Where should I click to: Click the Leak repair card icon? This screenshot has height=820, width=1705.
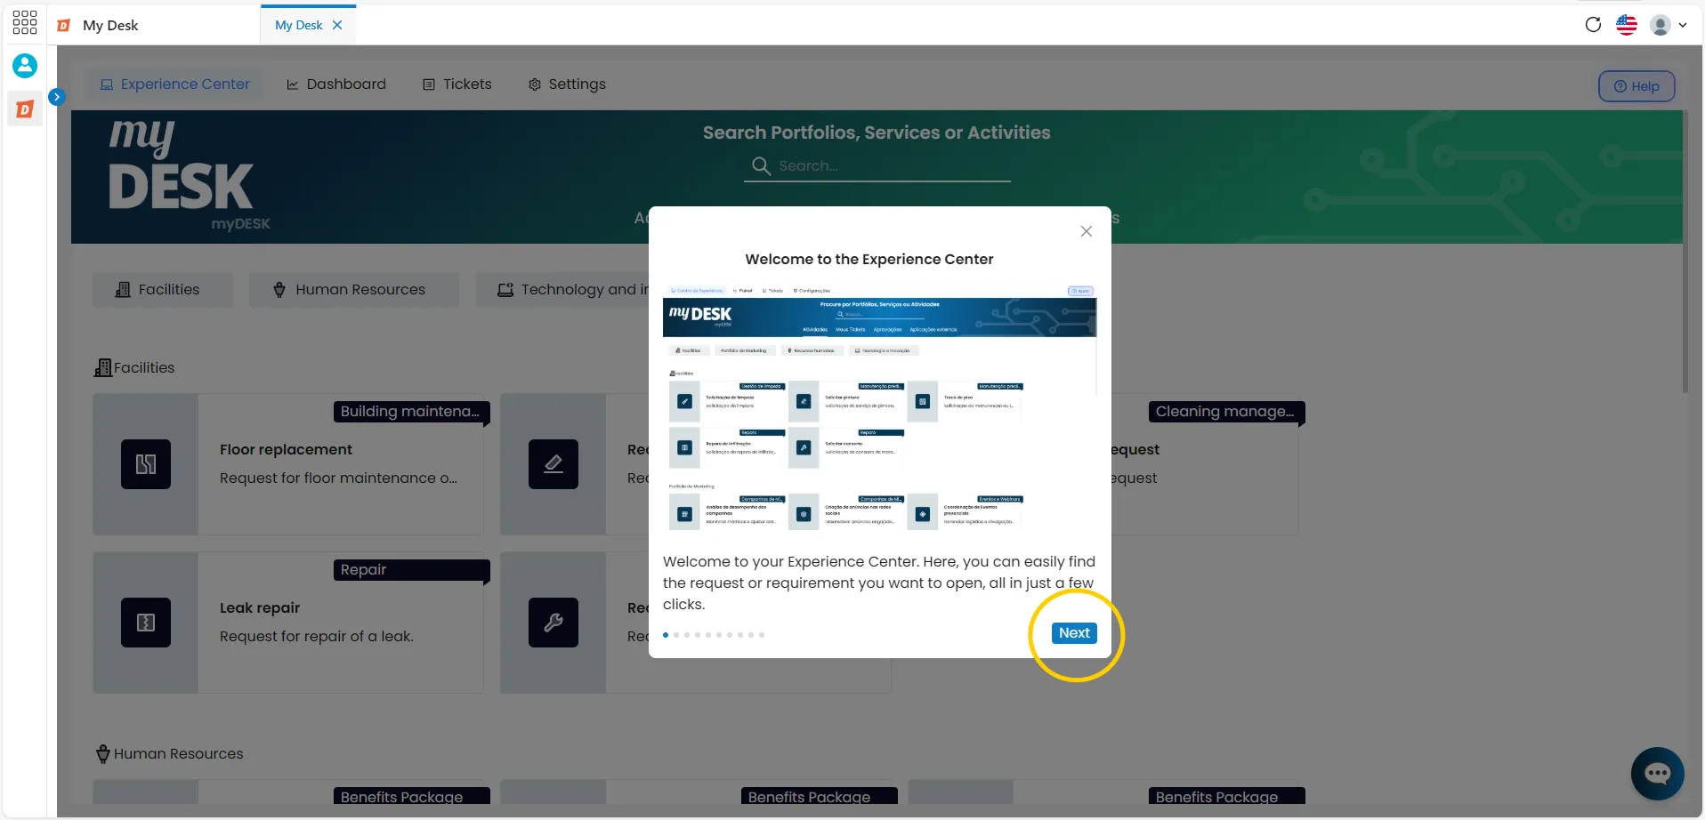point(146,623)
